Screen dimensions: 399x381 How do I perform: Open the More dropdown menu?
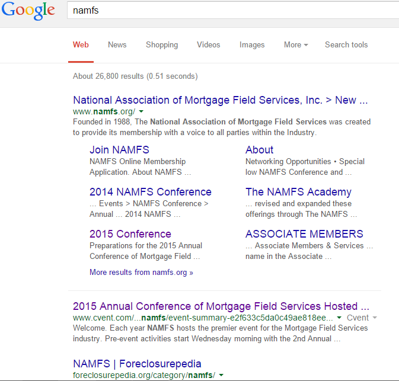[x=296, y=45]
